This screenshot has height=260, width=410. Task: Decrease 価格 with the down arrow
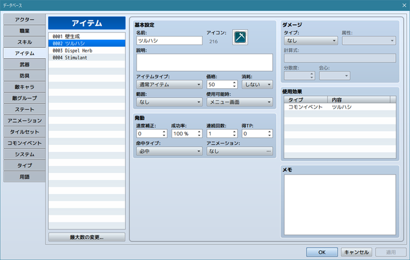[234, 86]
